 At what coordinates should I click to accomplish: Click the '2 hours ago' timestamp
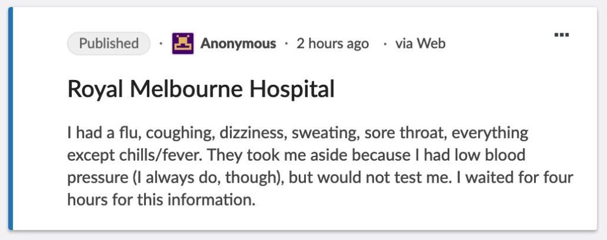[x=332, y=43]
